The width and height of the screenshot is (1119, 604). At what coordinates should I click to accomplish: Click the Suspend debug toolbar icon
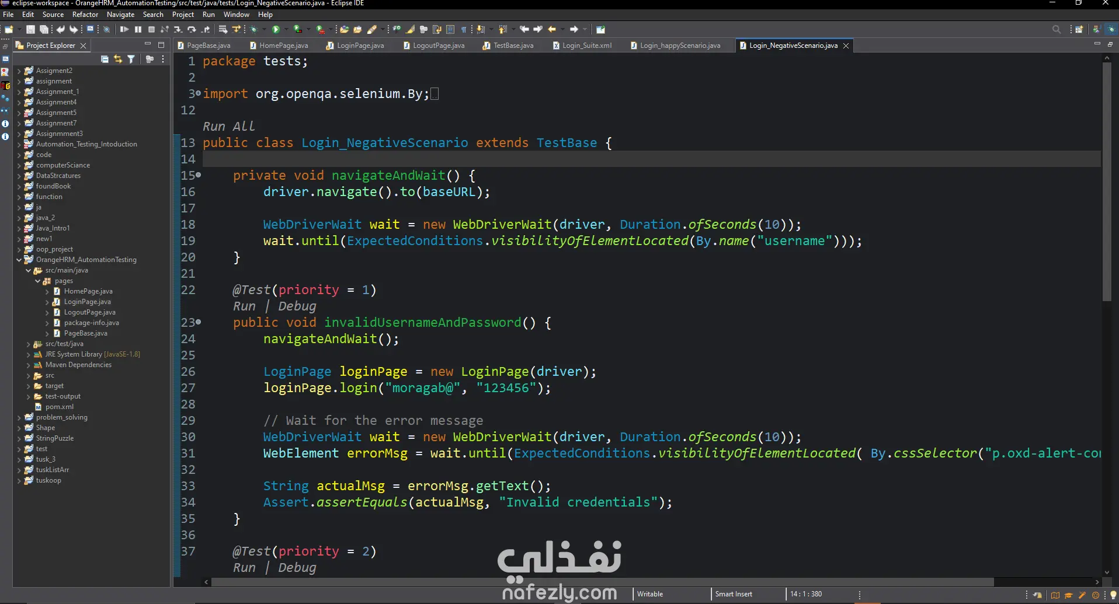(x=138, y=29)
